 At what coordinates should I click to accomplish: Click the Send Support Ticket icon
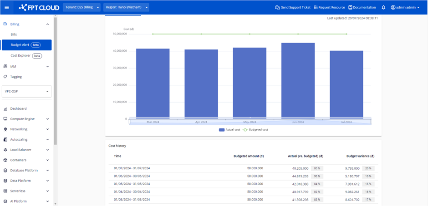277,7
